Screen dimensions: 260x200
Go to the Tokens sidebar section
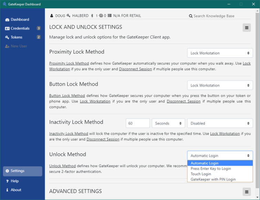coord(22,37)
